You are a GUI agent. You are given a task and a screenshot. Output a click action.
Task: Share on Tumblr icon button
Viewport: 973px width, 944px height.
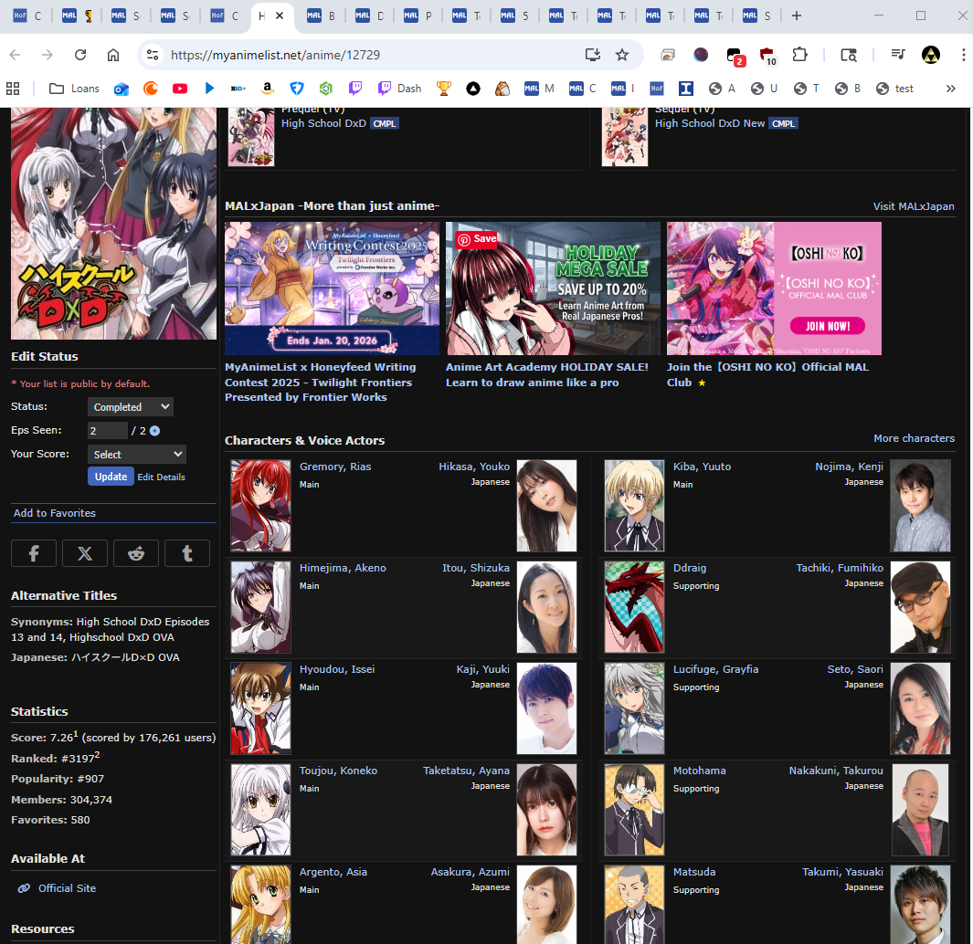click(x=186, y=553)
